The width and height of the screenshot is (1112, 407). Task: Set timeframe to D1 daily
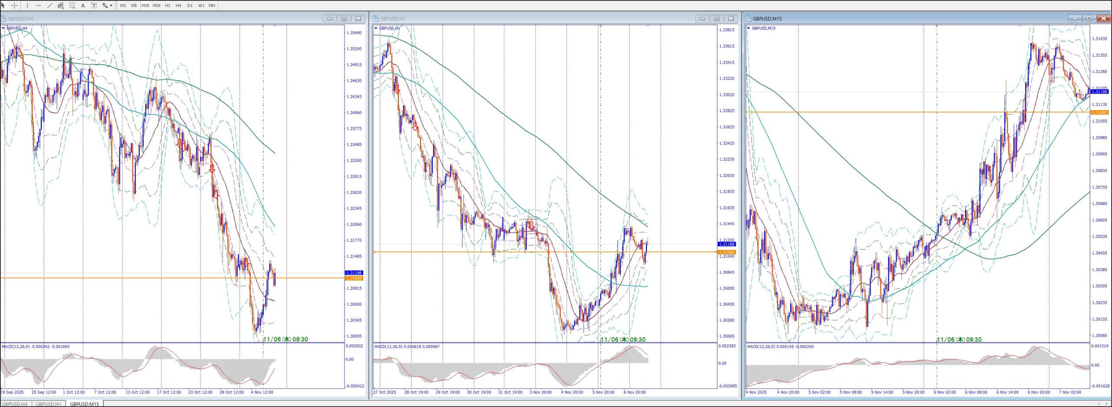[189, 6]
